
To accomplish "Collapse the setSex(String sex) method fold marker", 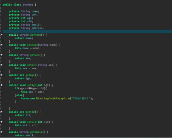I will 2,65.
